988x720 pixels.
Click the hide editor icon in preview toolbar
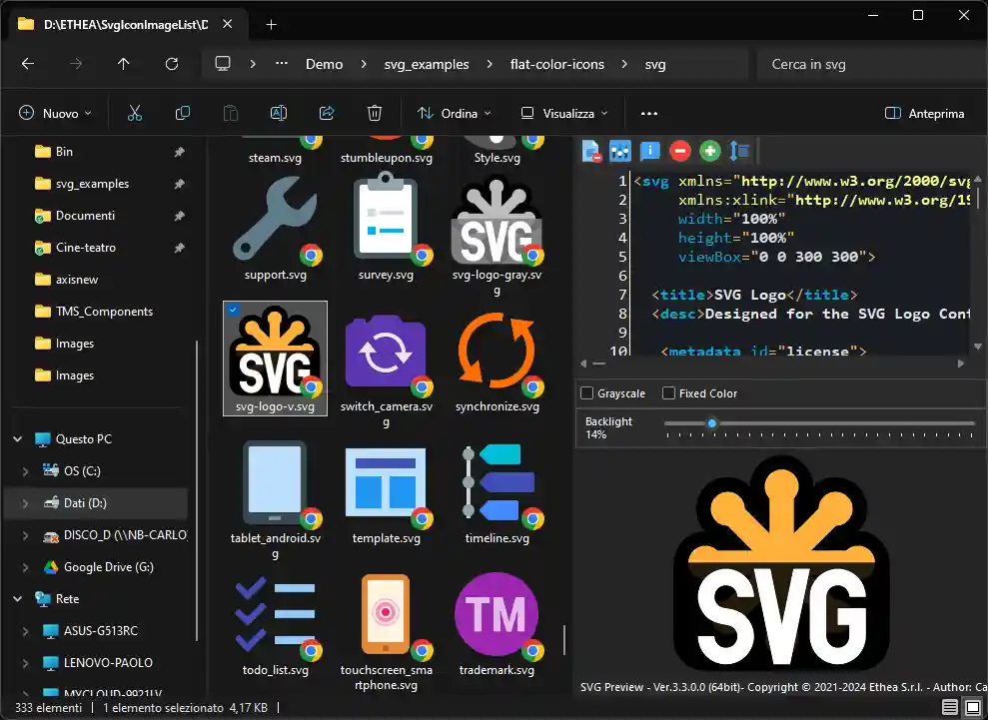click(x=591, y=151)
